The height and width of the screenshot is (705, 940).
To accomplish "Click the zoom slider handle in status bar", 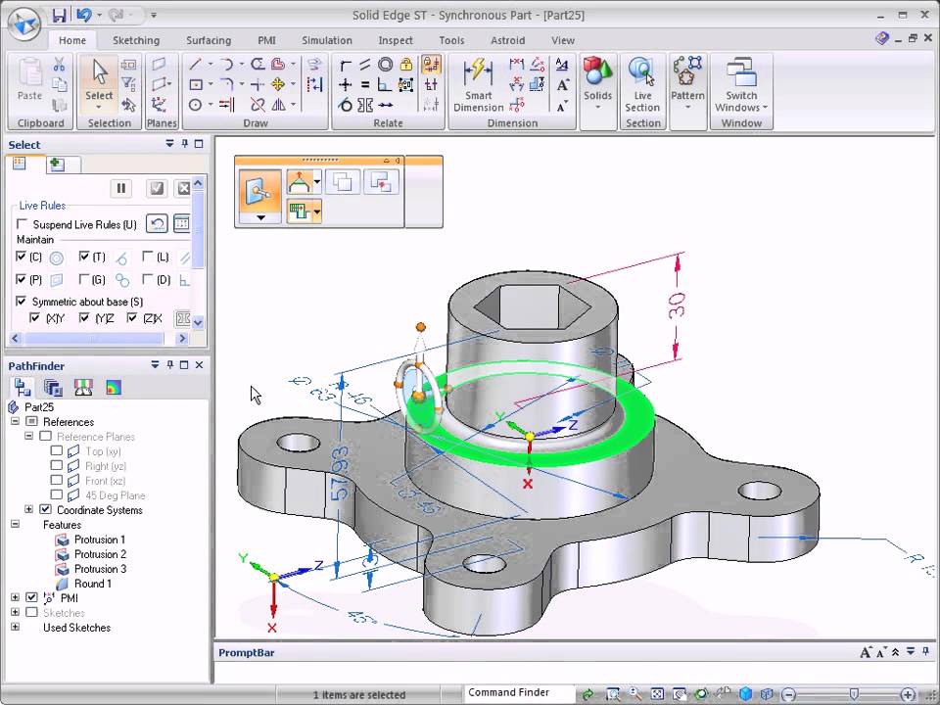I will pyautogui.click(x=853, y=694).
